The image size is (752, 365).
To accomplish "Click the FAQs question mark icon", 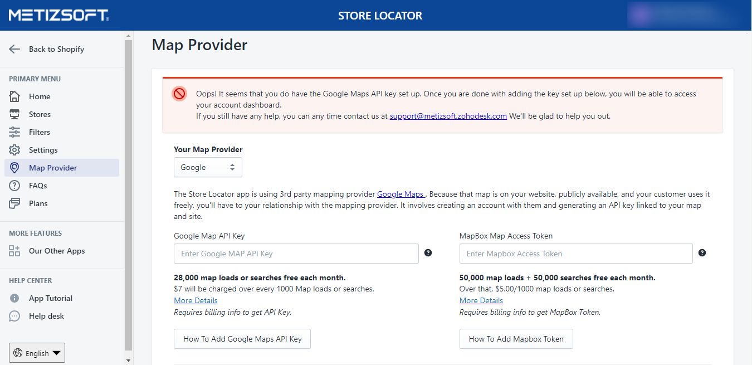I will pyautogui.click(x=14, y=186).
